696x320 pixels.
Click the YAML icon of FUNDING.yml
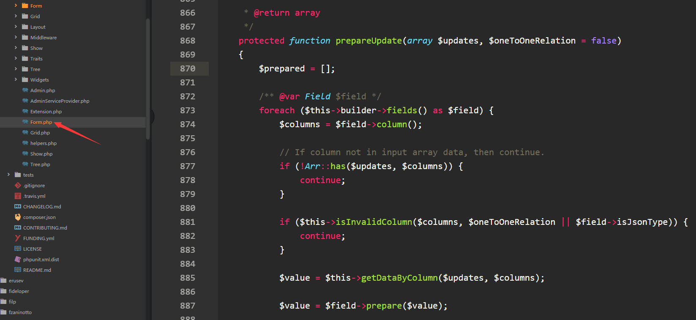(18, 238)
